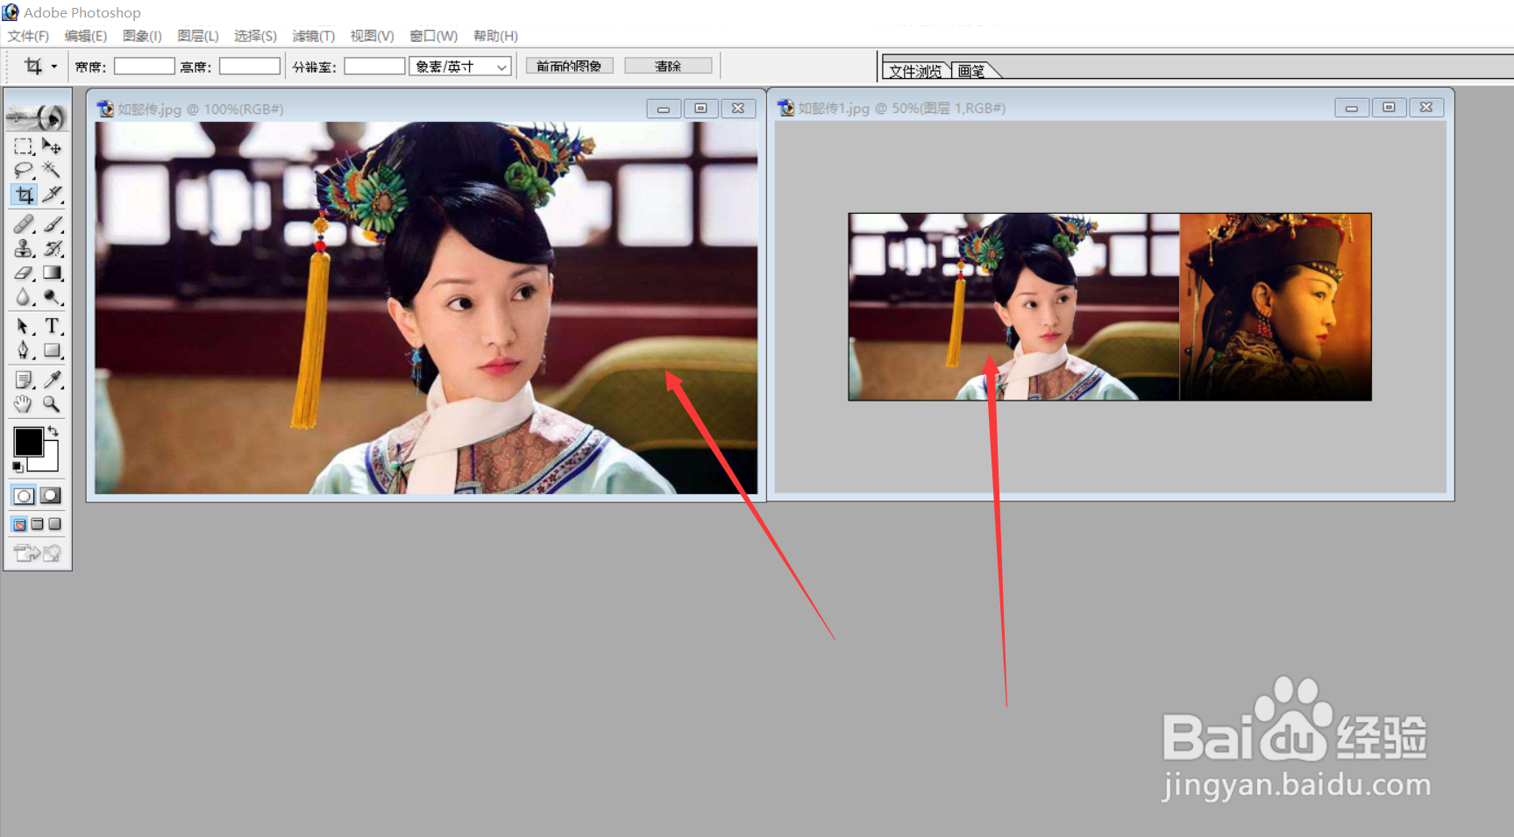Viewport: 1514px width, 837px height.
Task: Select the Magic Wand tool
Action: pos(52,170)
